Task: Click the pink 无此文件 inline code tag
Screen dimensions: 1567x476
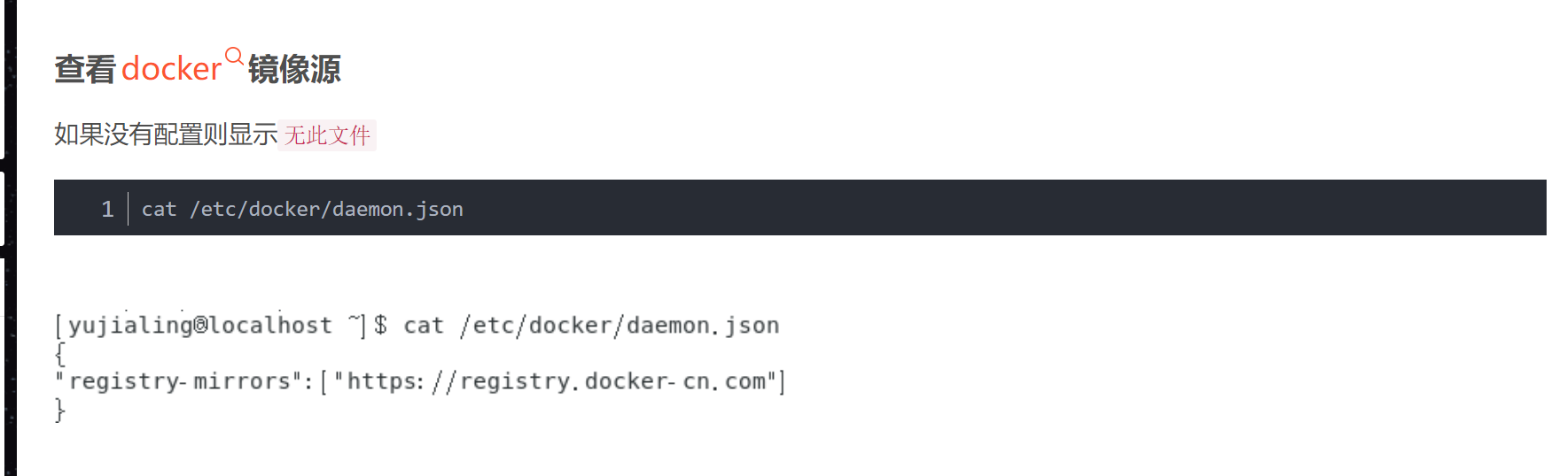Action: 327,135
